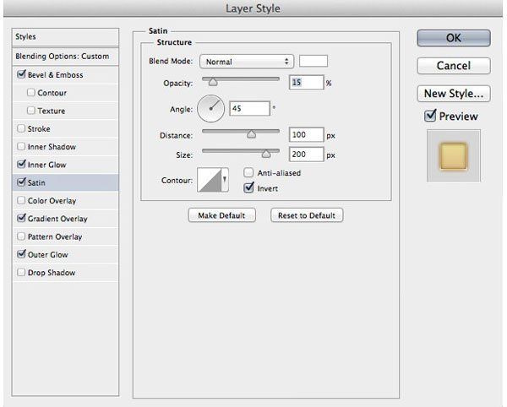Click the Angle value field showing 45
The image size is (507, 407).
[249, 108]
